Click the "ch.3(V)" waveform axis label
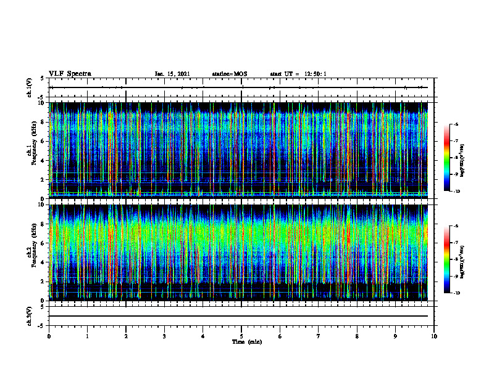 coord(29,316)
